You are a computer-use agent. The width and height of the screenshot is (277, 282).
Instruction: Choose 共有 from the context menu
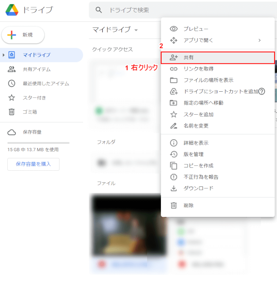(218, 57)
